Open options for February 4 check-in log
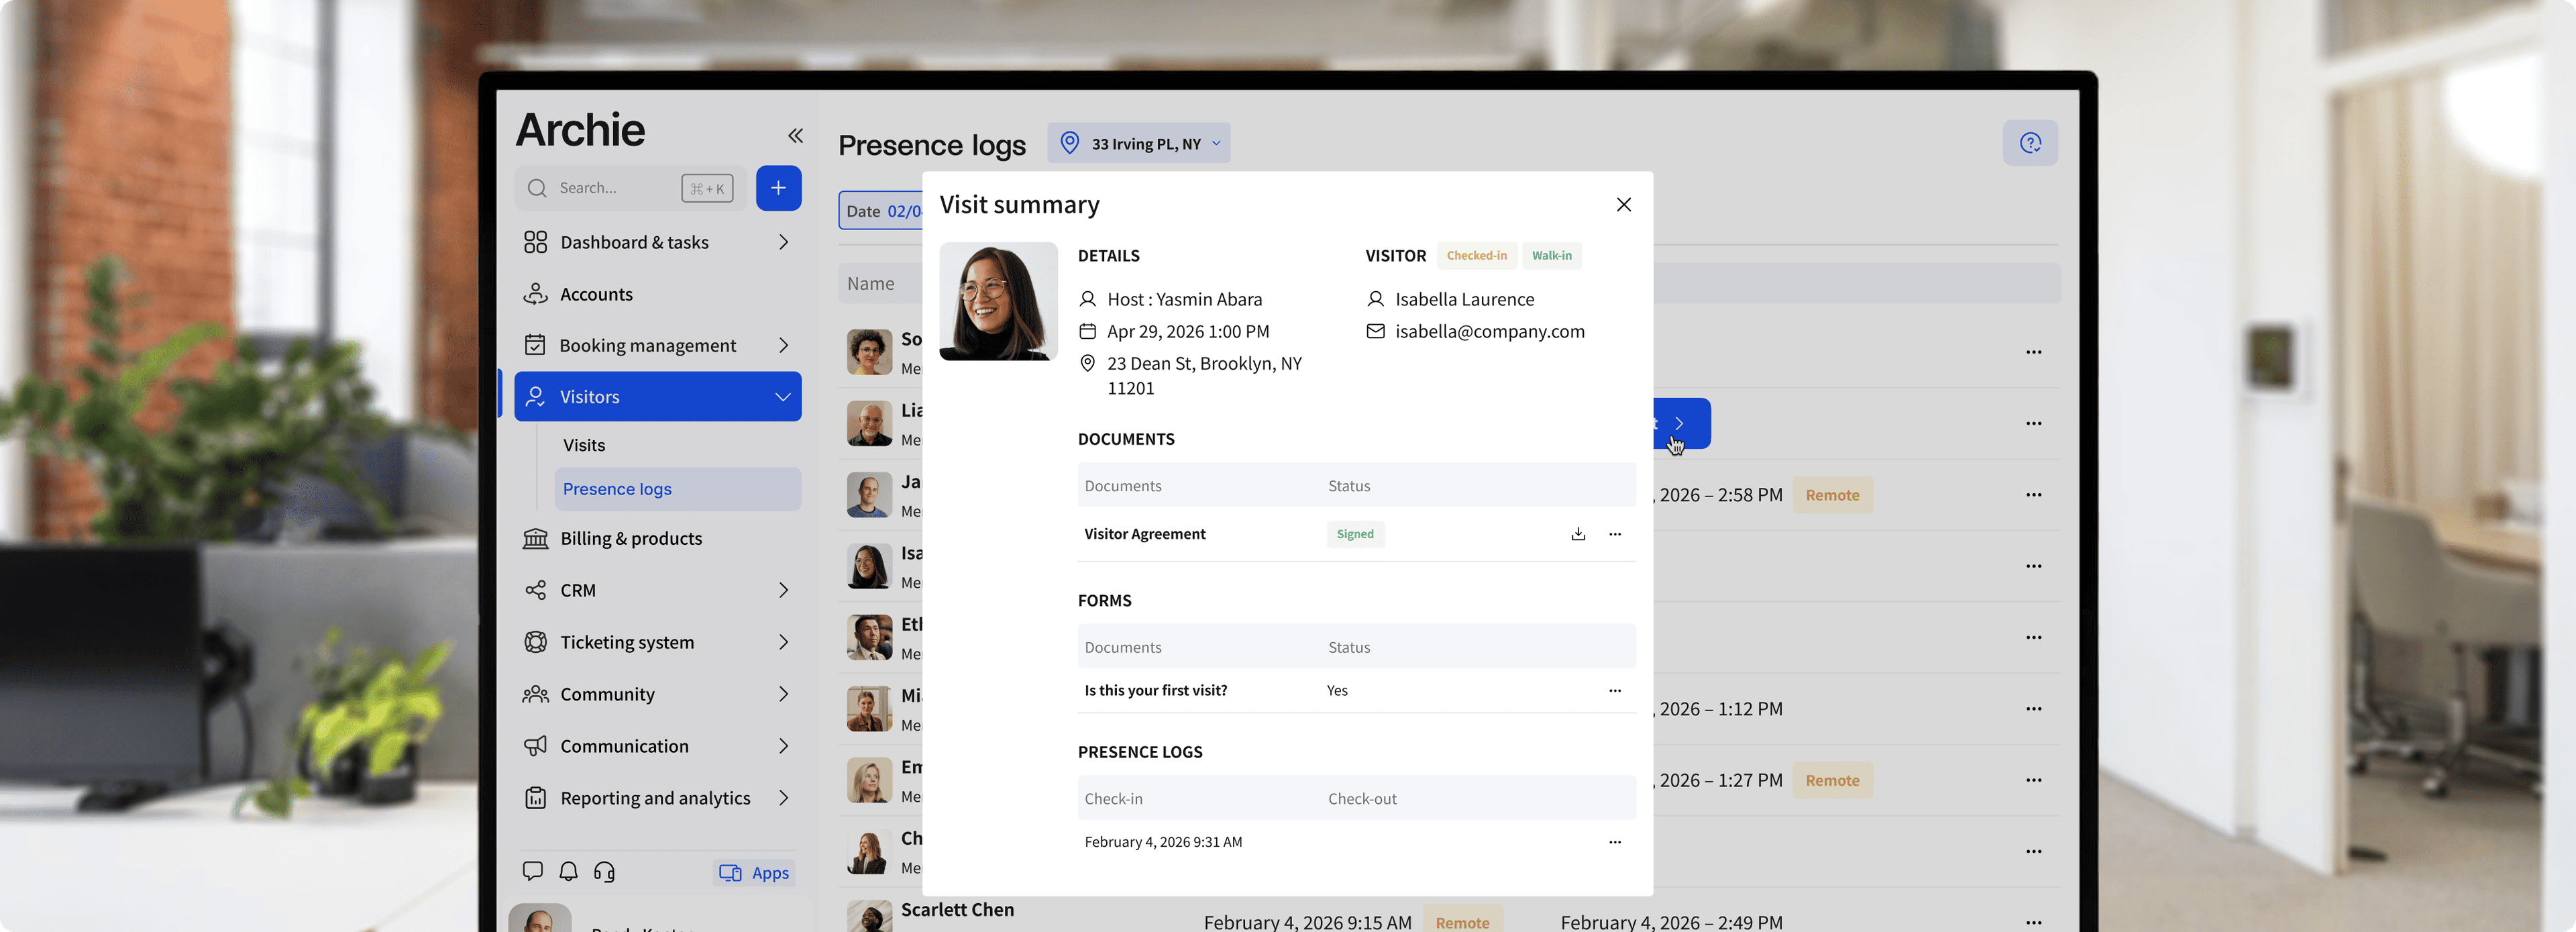The image size is (2576, 932). [1615, 842]
